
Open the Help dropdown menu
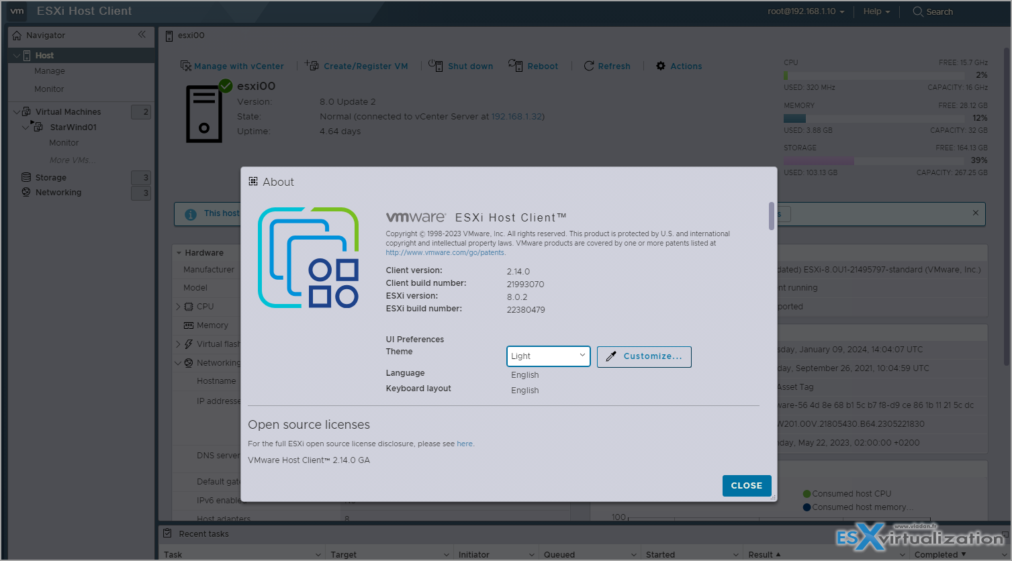(876, 11)
